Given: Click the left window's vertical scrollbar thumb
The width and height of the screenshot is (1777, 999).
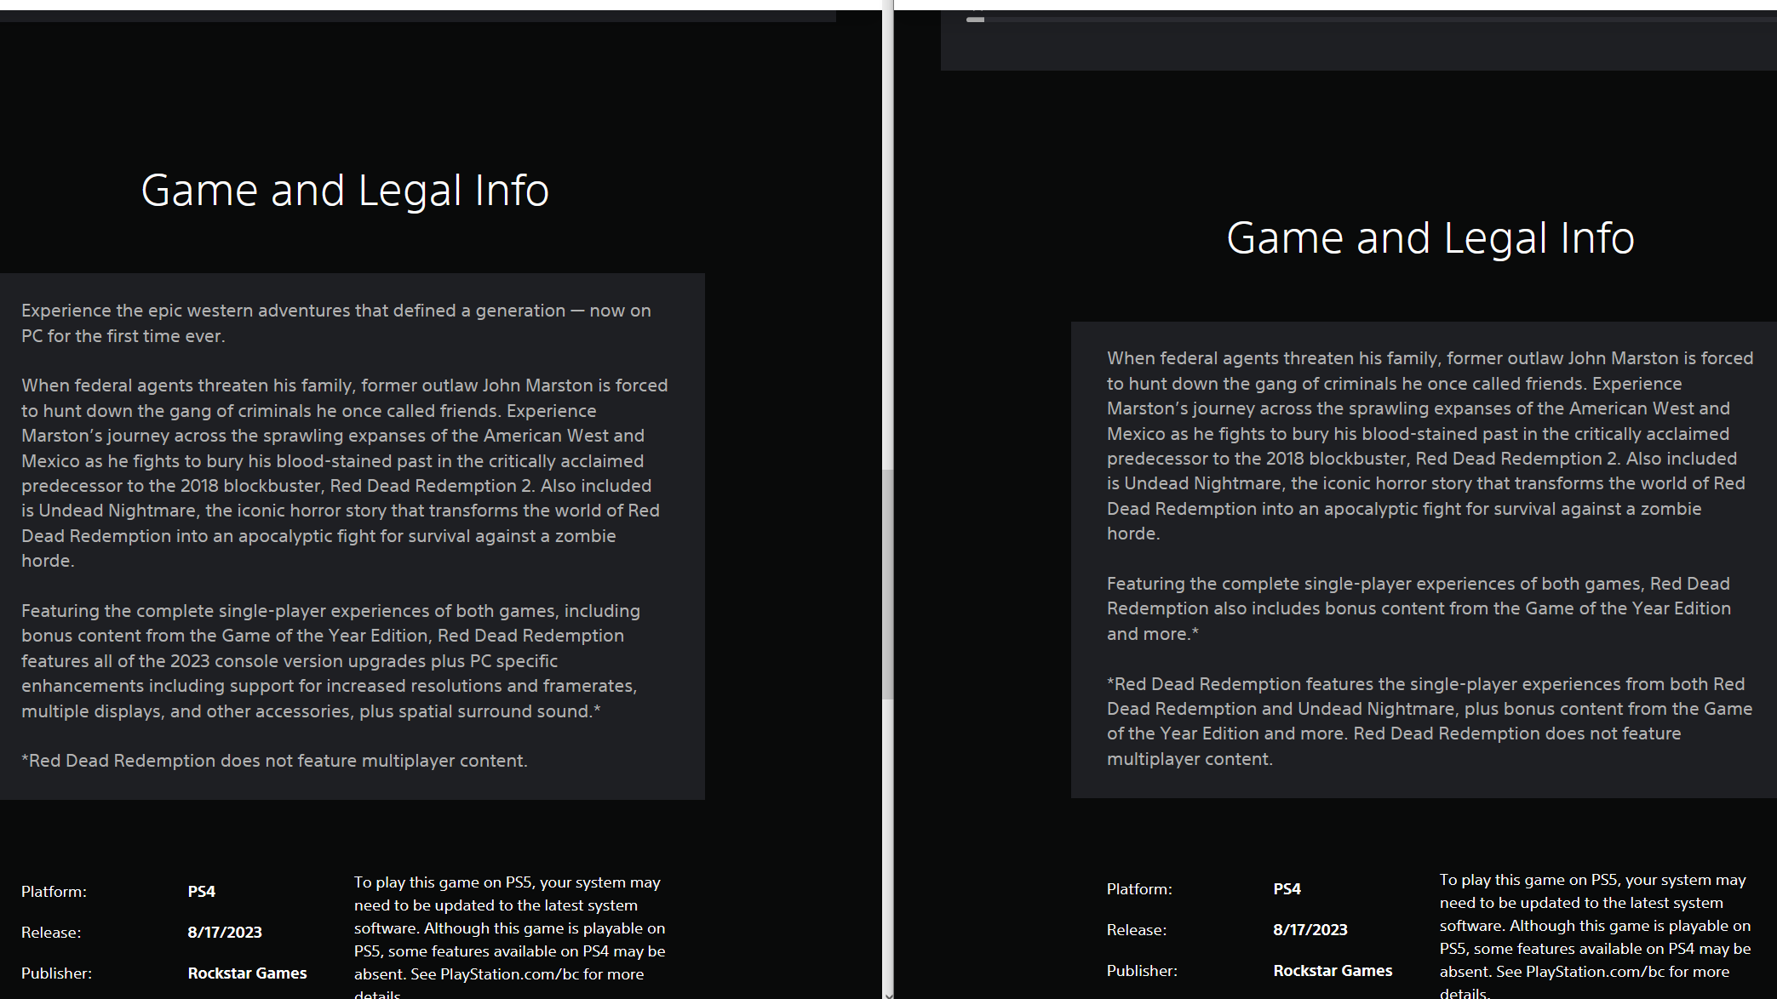Looking at the screenshot, I should click(x=887, y=584).
